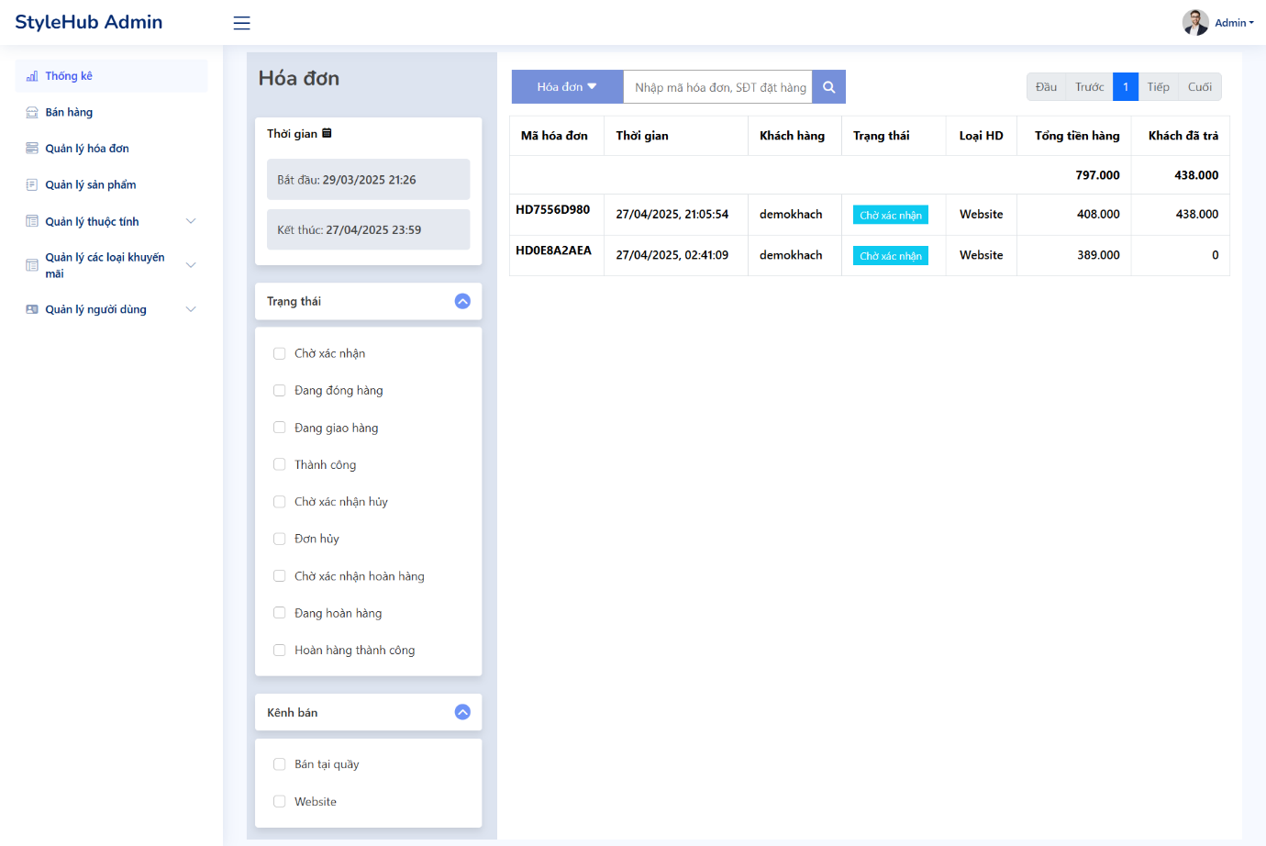Check the Bán tại quầy channel

tap(280, 764)
